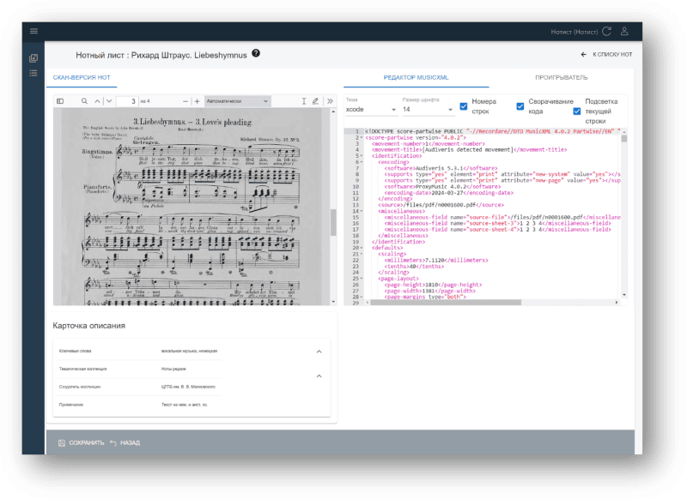This screenshot has height=499, width=687.
Task: Select the draw annotation pencil tool
Action: click(315, 101)
